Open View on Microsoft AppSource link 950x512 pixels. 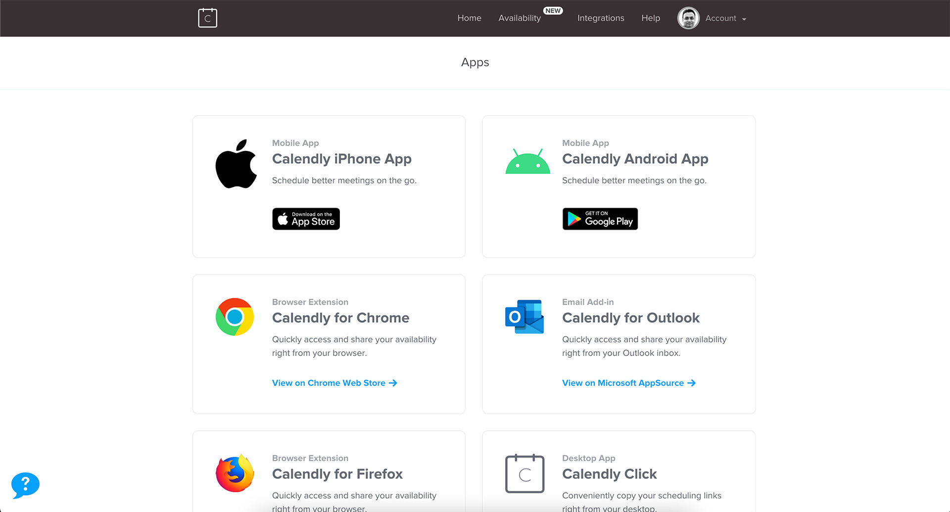pyautogui.click(x=629, y=383)
